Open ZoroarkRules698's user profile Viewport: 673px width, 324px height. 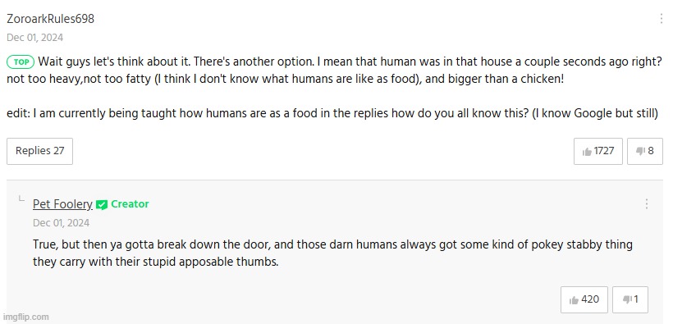pos(50,19)
